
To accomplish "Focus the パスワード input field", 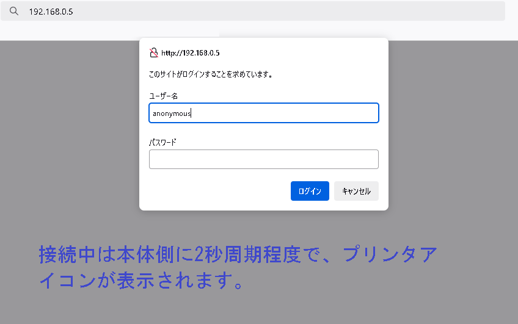I will coord(263,159).
